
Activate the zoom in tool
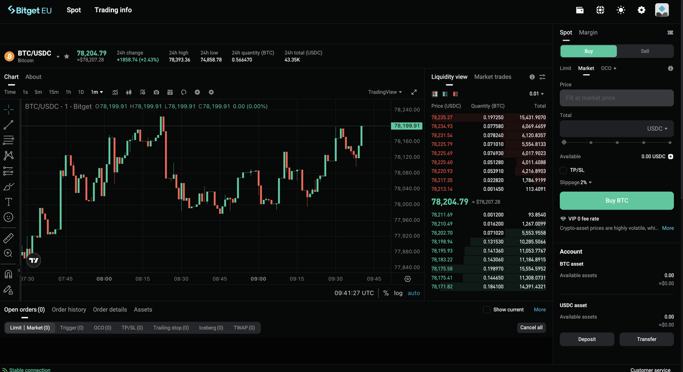pyautogui.click(x=9, y=253)
